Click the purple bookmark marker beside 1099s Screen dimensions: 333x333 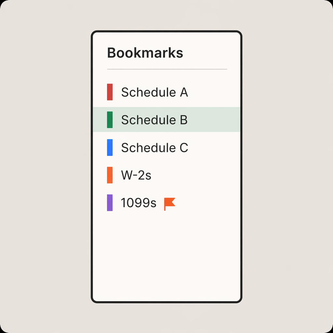110,203
